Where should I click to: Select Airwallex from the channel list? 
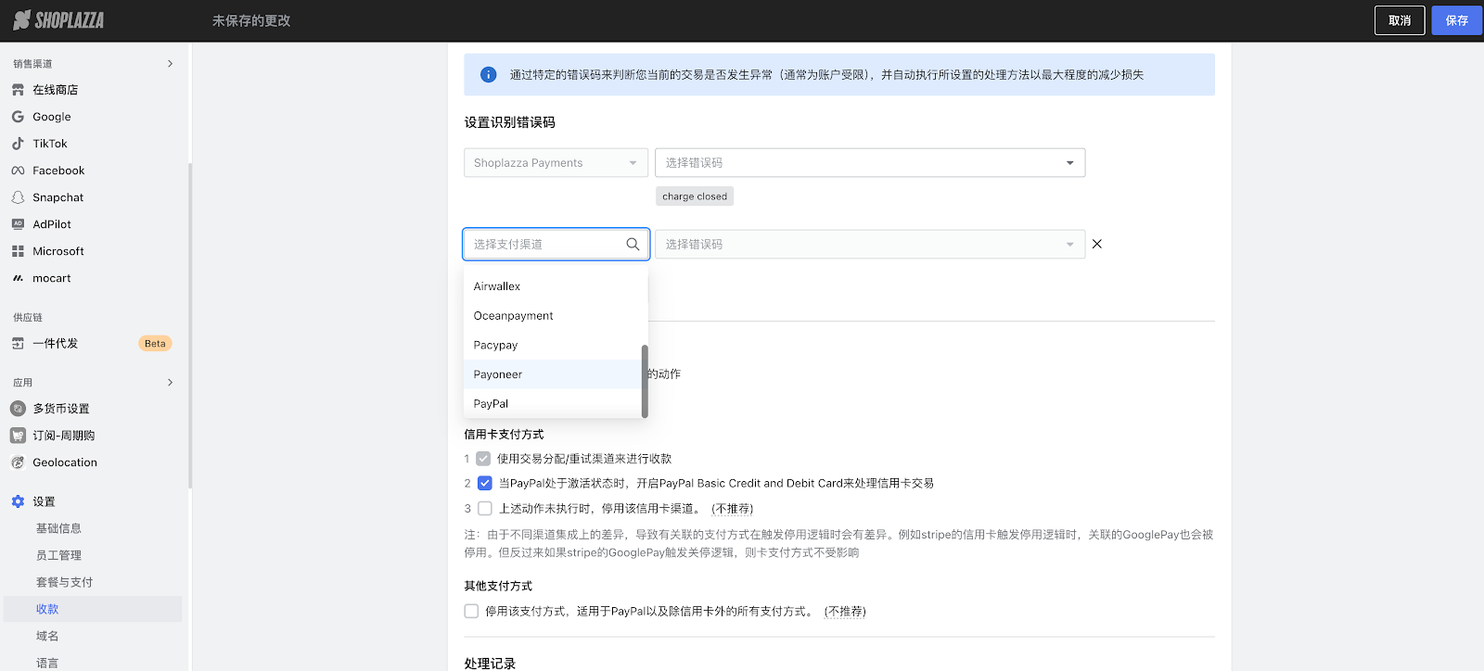click(554, 286)
